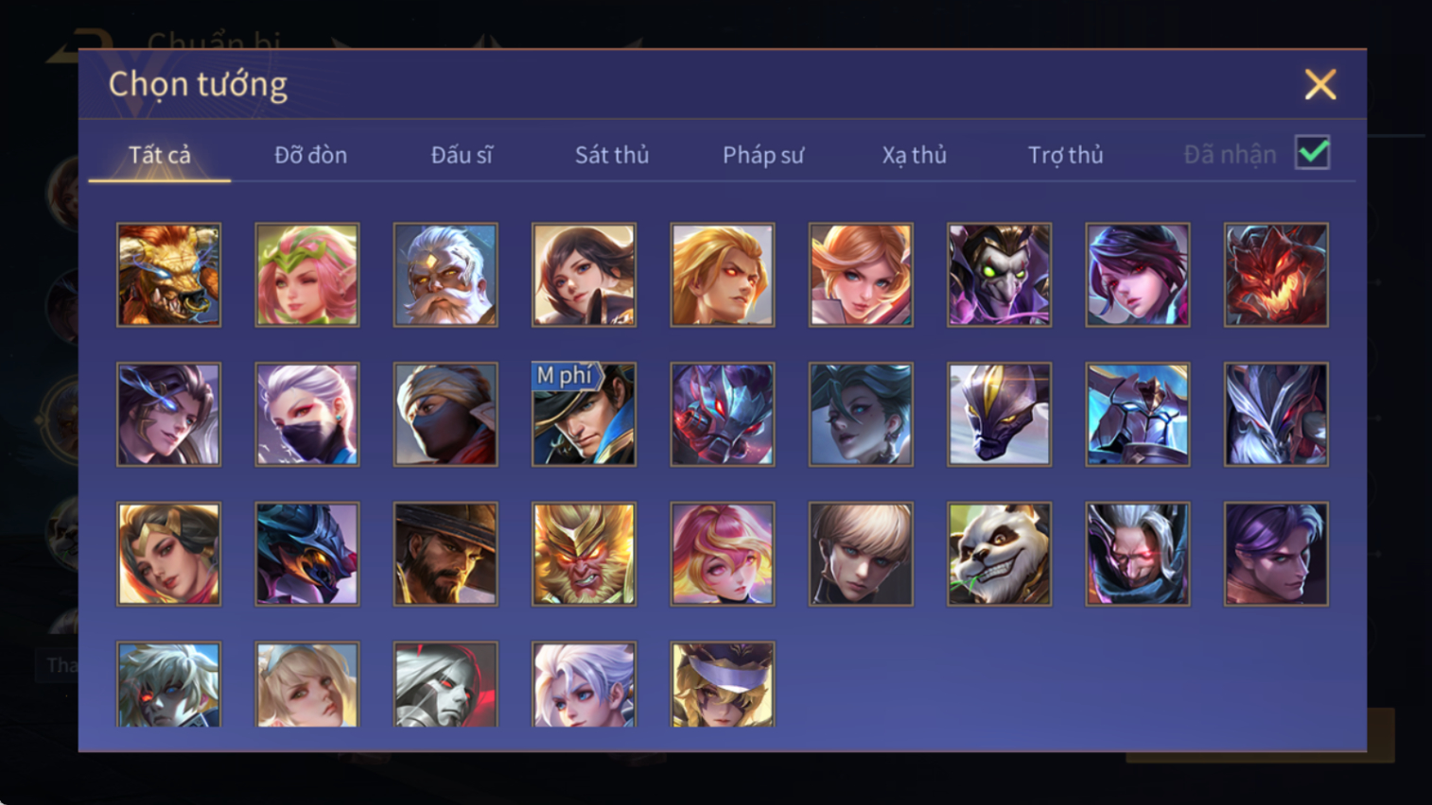The height and width of the screenshot is (805, 1432).
Task: Close the 'Chọn tướng' dialog
Action: click(1320, 85)
